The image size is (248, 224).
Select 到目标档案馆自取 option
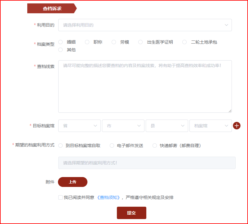pos(60,146)
